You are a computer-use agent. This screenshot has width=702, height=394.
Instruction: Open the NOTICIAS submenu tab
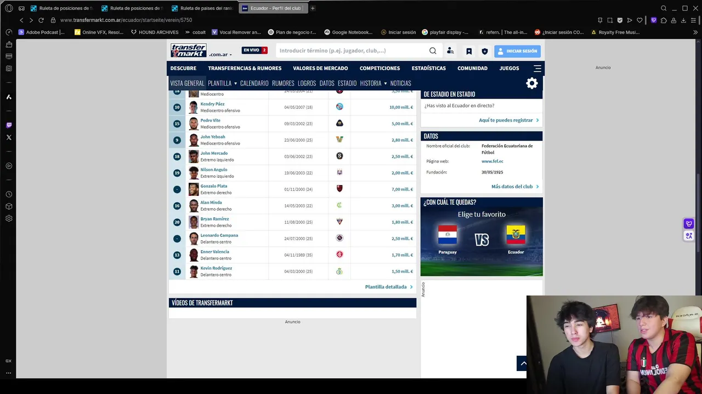400,83
